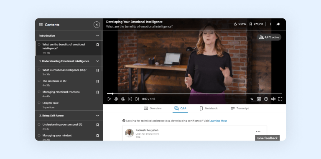The width and height of the screenshot is (321, 159).
Task: Collapse the Being Self-Aware chapter
Action: pos(97,116)
